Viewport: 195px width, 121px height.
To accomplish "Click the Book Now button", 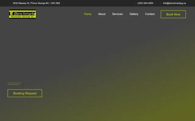I will click(x=173, y=14).
